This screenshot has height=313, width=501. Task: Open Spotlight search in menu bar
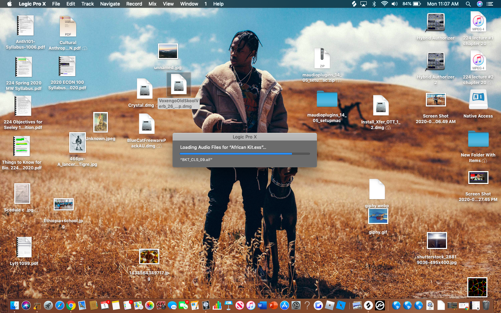(468, 4)
